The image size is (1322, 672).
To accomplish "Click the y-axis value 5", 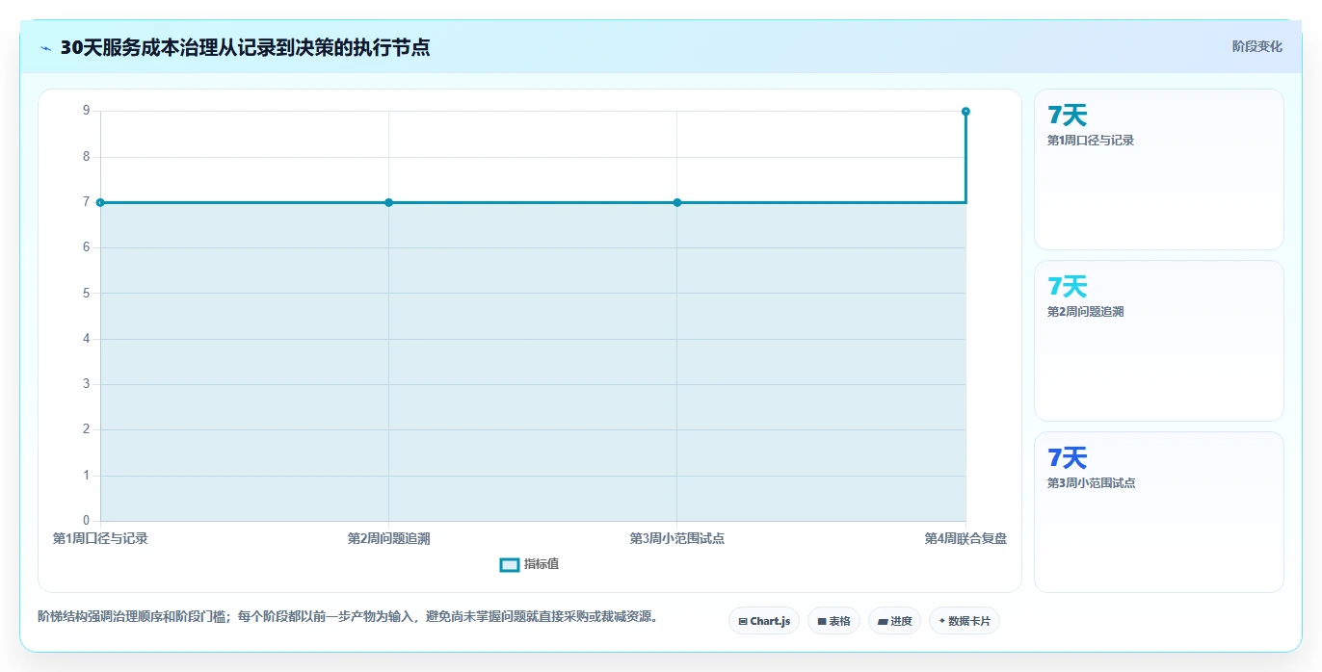I will [86, 293].
